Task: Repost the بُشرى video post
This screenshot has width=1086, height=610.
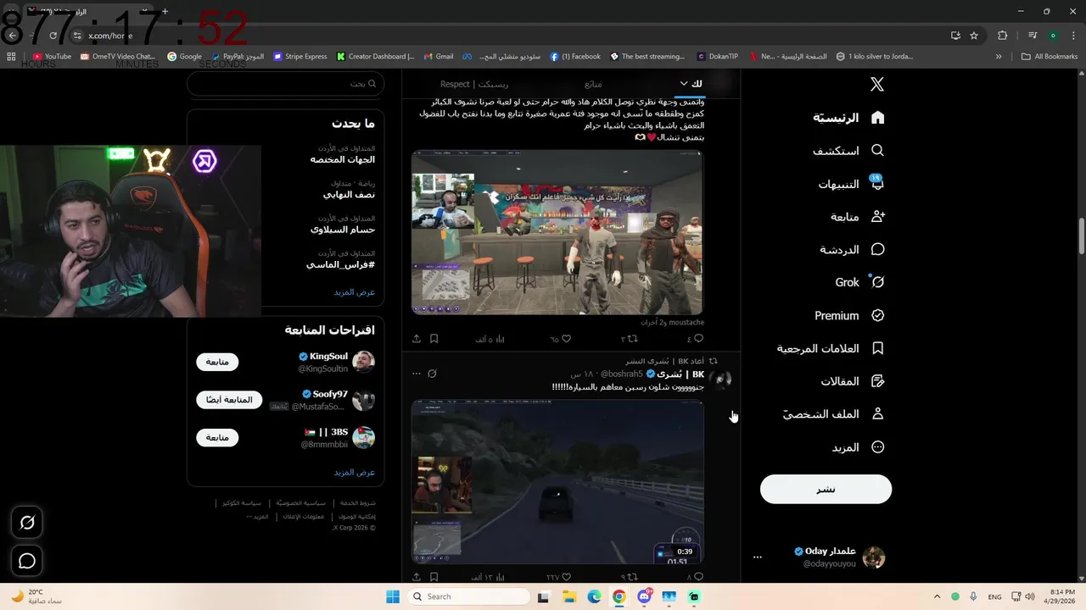Action: 632,577
